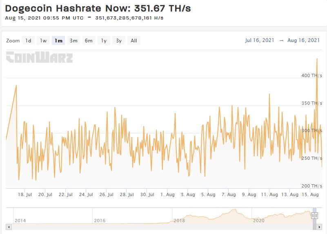Click the Zoom label
The image size is (327, 234).
[x=13, y=41]
